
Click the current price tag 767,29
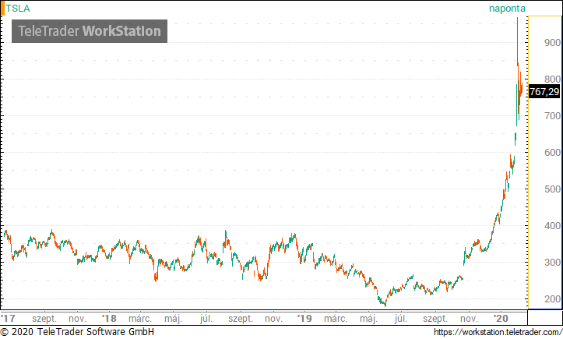544,92
